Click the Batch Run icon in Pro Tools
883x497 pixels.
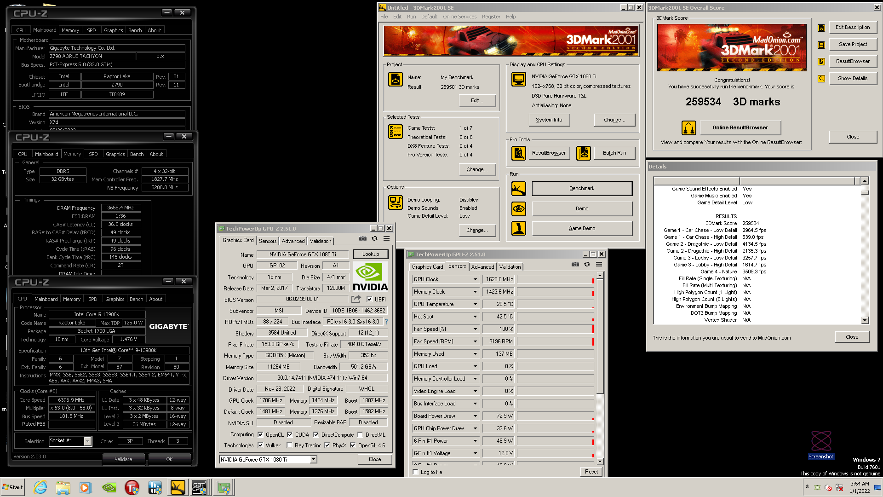pyautogui.click(x=583, y=153)
